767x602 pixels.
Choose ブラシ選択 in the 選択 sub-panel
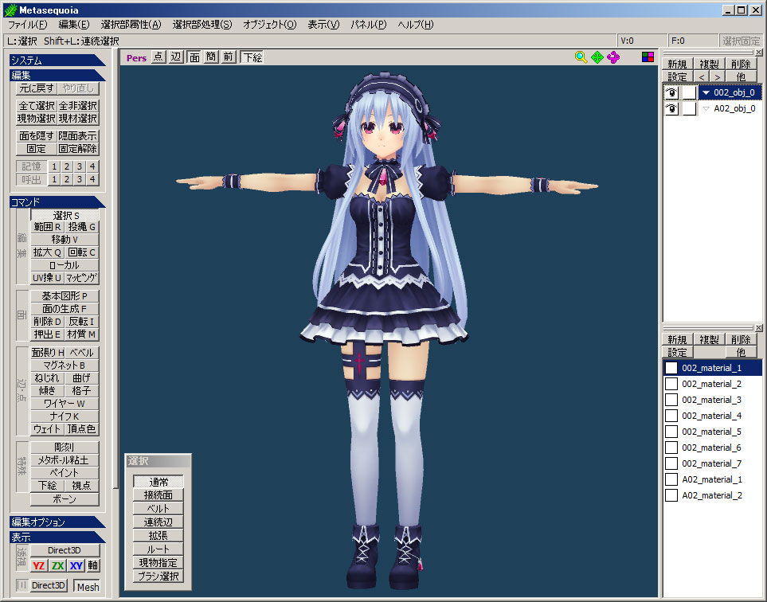click(x=158, y=576)
